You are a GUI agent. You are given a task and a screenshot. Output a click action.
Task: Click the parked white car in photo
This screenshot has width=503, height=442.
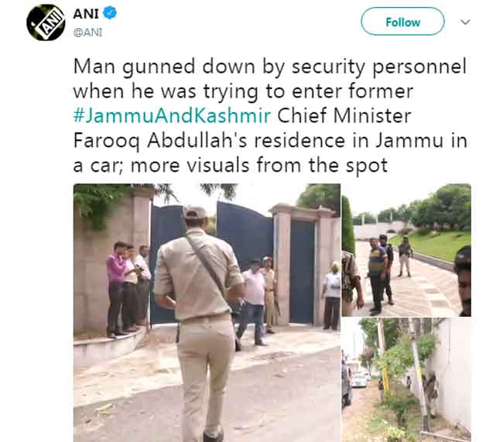click(x=359, y=379)
